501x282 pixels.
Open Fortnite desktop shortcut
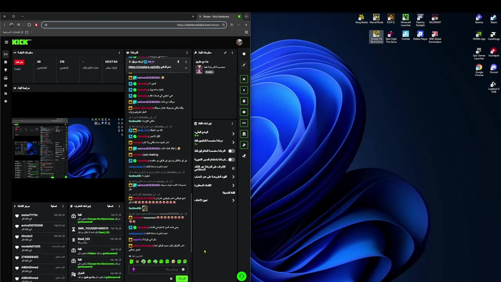pos(405,36)
